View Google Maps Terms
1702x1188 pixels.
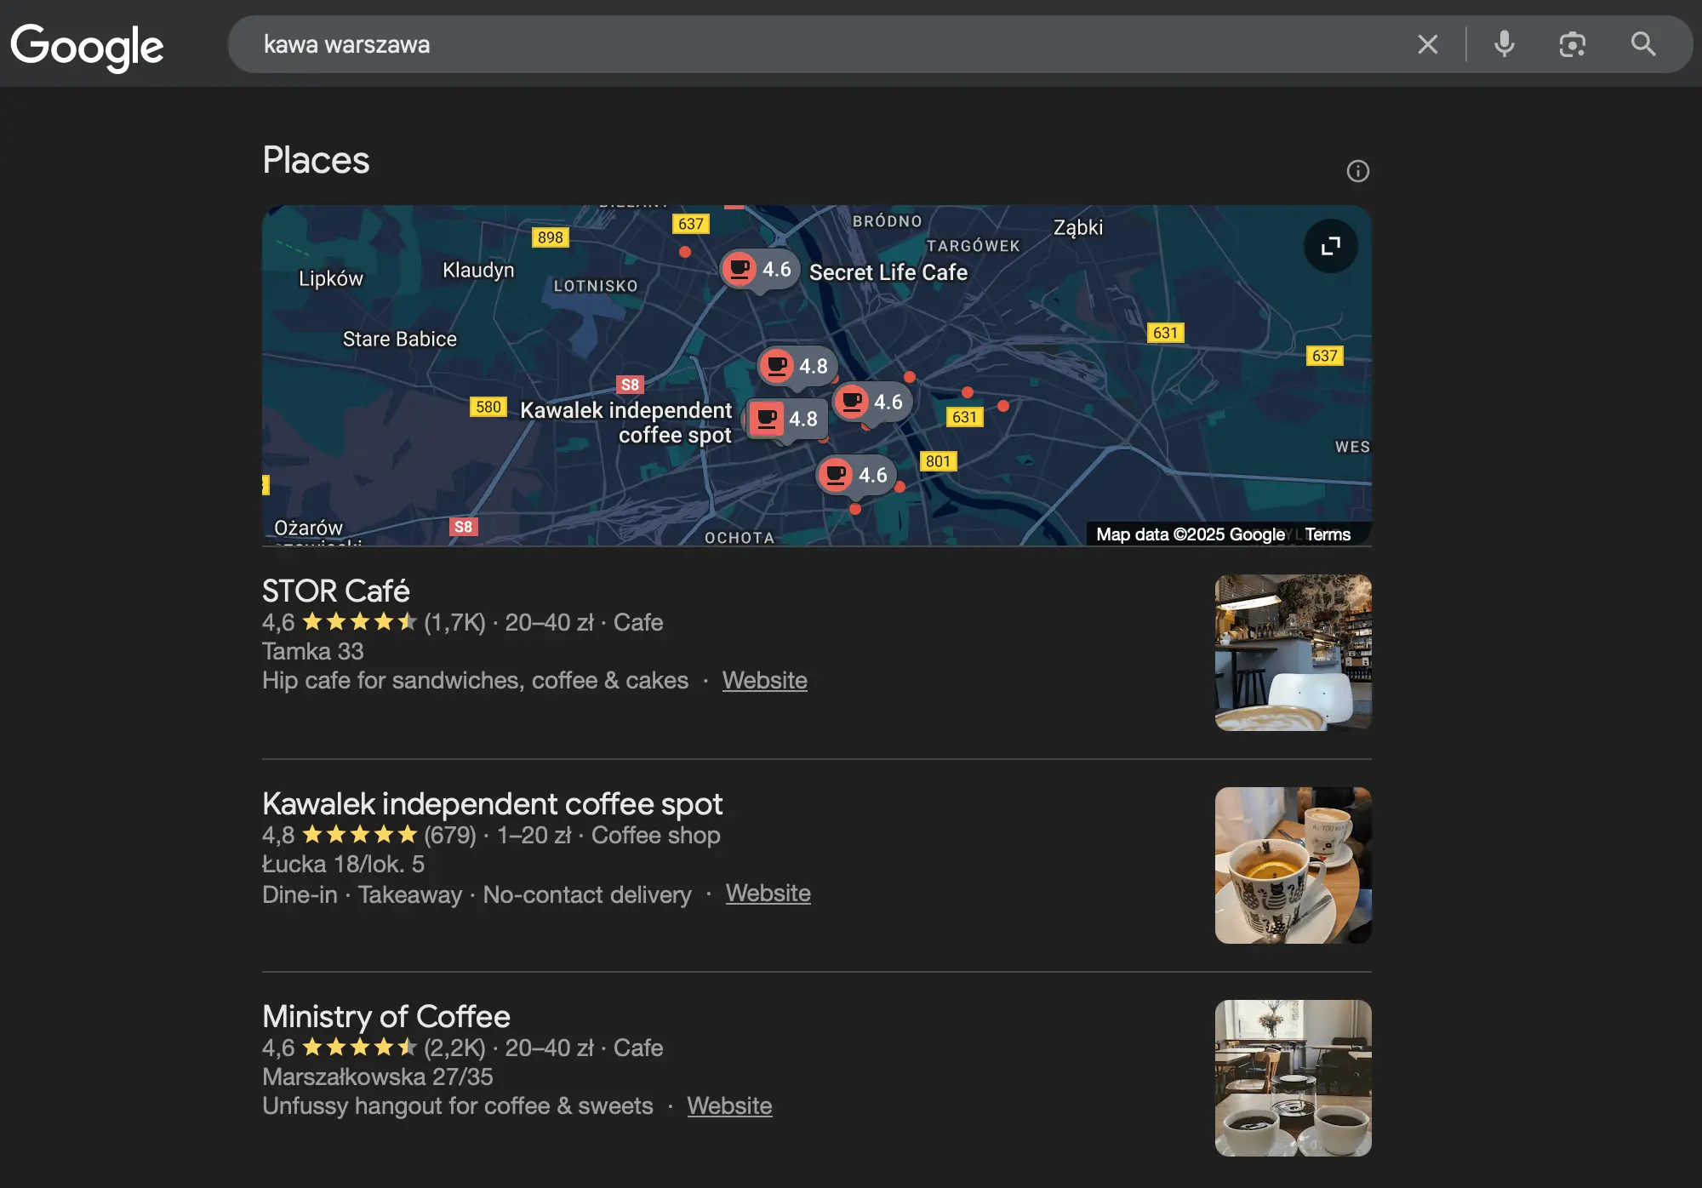1327,534
